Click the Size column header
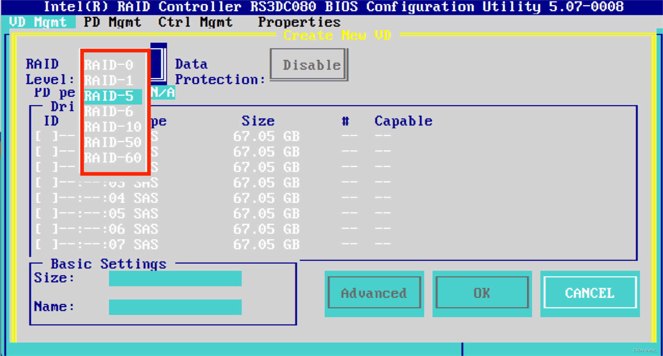Screen dimensions: 663x356 pyautogui.click(x=258, y=121)
